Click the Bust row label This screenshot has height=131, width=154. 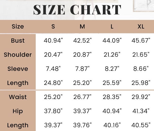click(x=18, y=41)
